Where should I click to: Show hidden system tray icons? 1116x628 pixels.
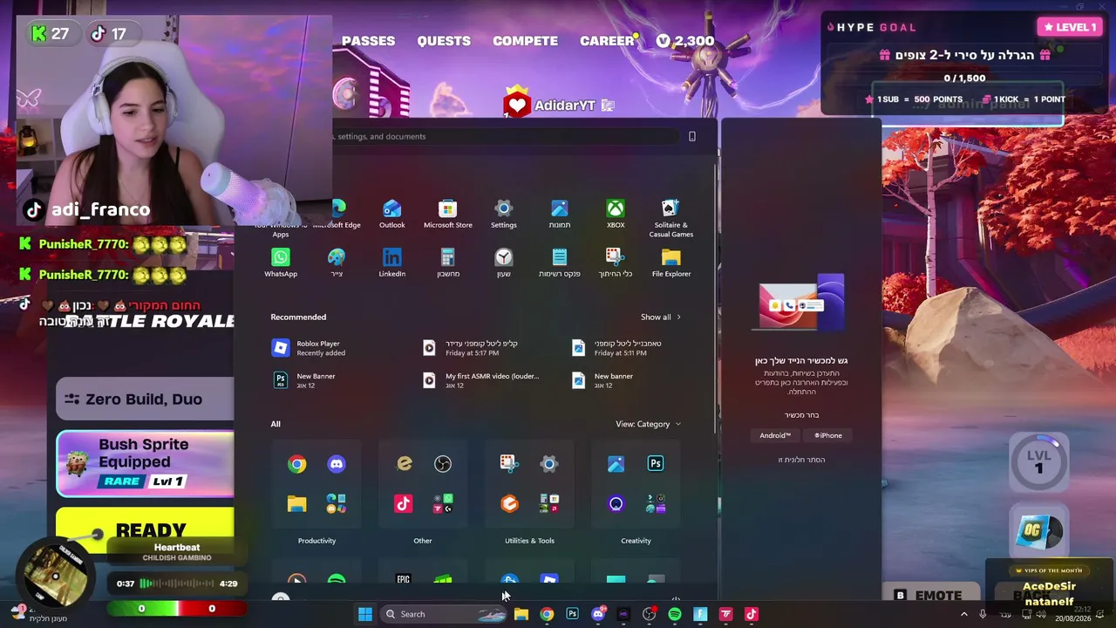(964, 614)
